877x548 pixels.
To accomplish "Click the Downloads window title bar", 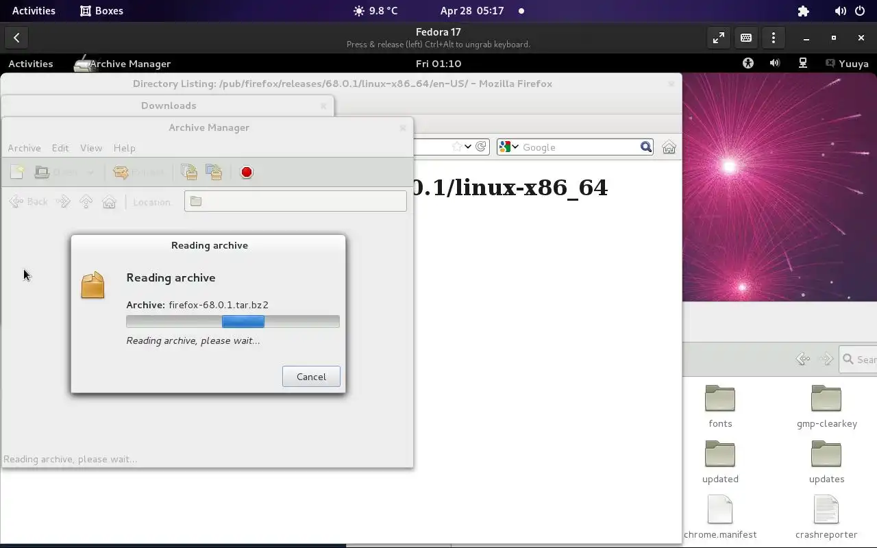I will pos(169,105).
